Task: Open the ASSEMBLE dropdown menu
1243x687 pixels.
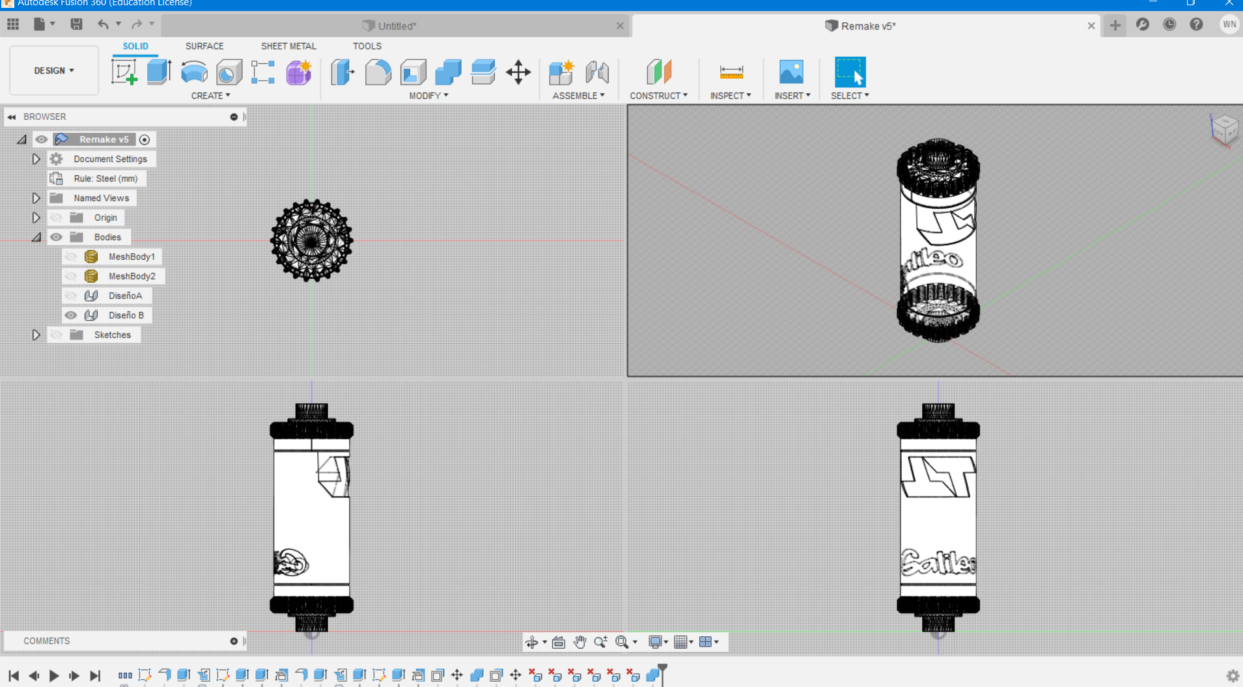Action: (578, 96)
